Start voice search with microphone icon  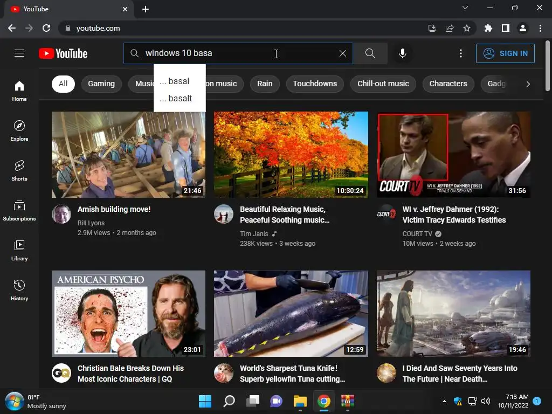coord(402,53)
